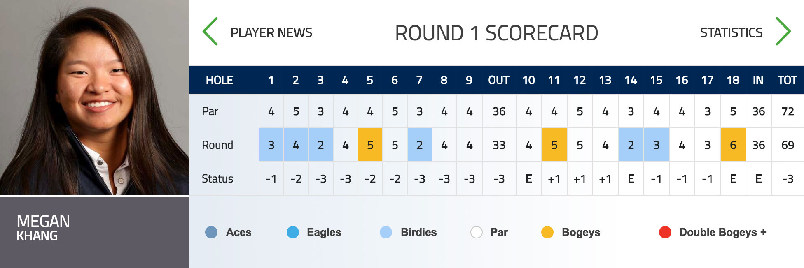Click the bogey score on hole 5
Viewport: 804px width, 268px height.
(x=370, y=145)
